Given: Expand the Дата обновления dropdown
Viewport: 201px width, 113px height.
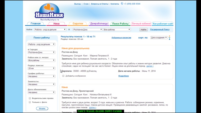Looking at the screenshot, I should 41,92.
